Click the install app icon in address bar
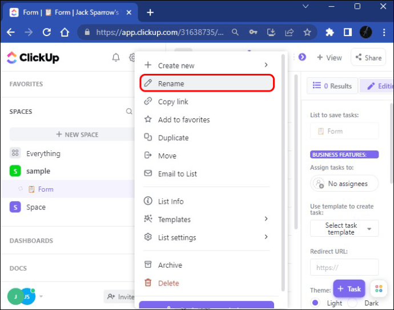Screen dimensions: 394x310 click(271, 32)
